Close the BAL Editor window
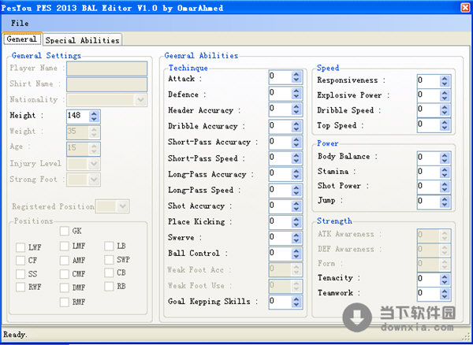Image resolution: width=473 pixels, height=345 pixels. (x=466, y=7)
